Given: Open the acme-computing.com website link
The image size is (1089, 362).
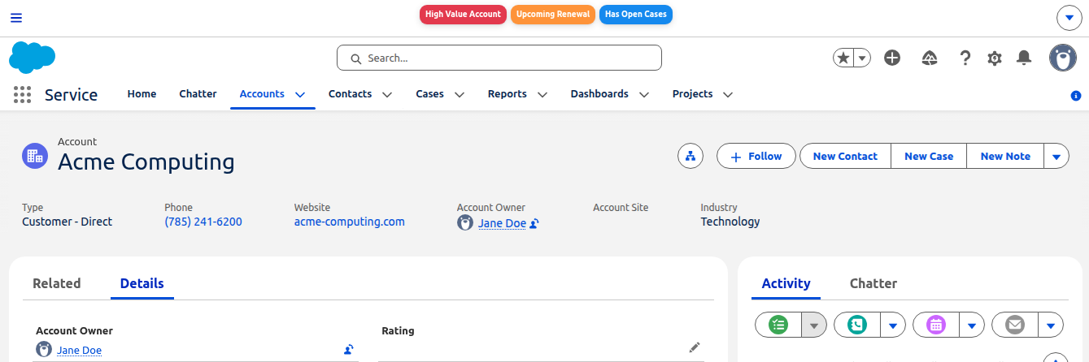Looking at the screenshot, I should [x=350, y=222].
